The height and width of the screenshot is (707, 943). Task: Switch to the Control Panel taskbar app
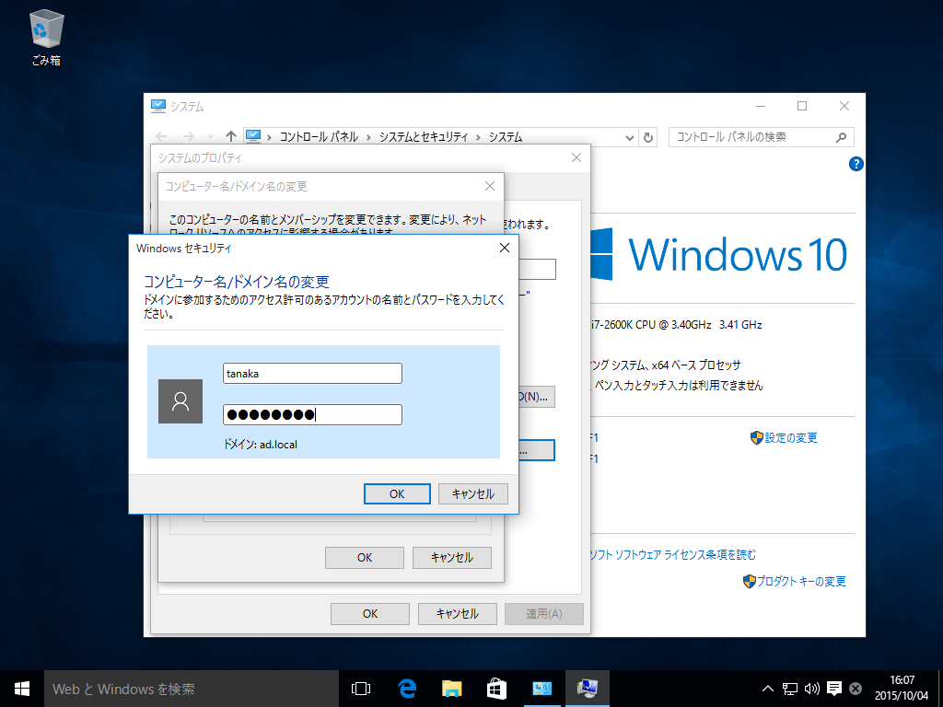click(541, 689)
